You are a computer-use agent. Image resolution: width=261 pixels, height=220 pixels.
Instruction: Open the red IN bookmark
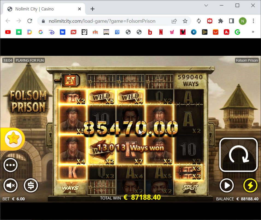74,32
